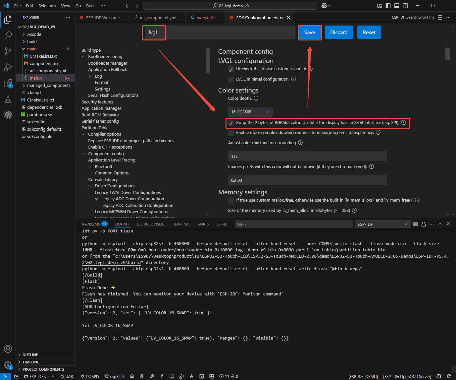
Task: Switch to the idf_component.yml editor tab
Action: (158, 18)
